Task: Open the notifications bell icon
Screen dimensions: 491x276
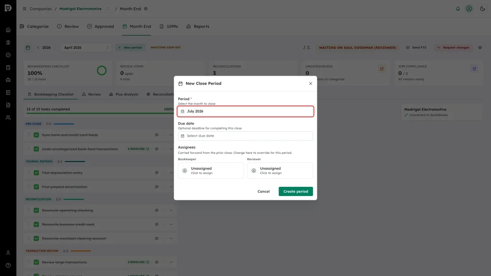Action: pyautogui.click(x=458, y=9)
